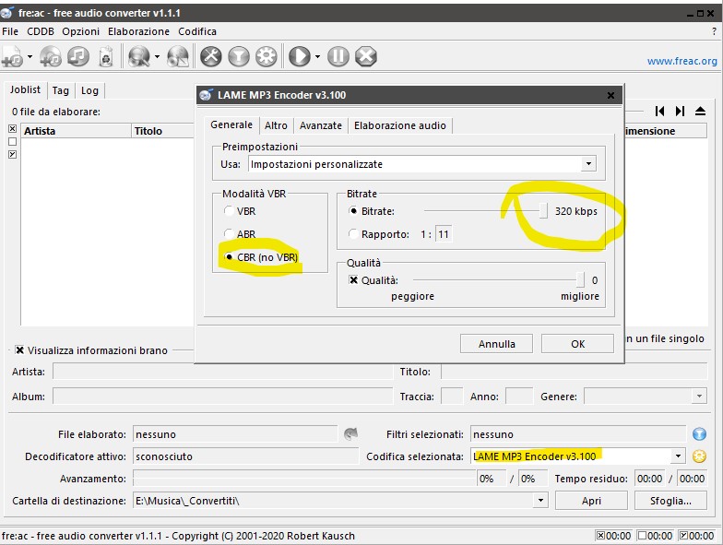This screenshot has height=545, width=723.
Task: Open the CDDB menu
Action: [41, 31]
